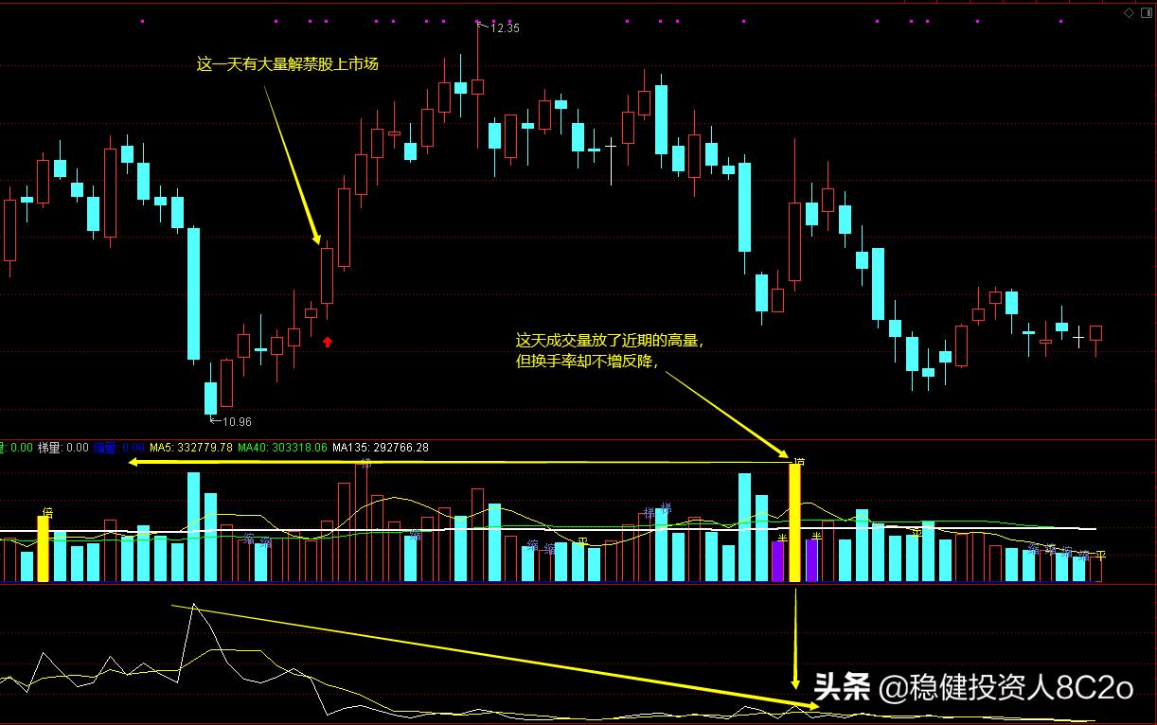Click the 梯量: 0.00 volume indicator label
The image size is (1157, 725).
coord(63,448)
